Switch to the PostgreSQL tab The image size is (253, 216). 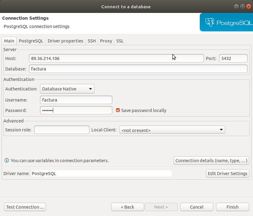point(31,41)
